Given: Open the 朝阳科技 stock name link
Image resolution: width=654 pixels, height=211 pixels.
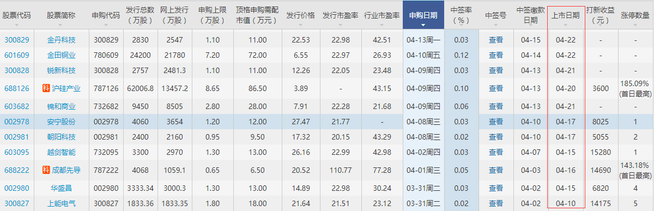Looking at the screenshot, I should tap(61, 137).
